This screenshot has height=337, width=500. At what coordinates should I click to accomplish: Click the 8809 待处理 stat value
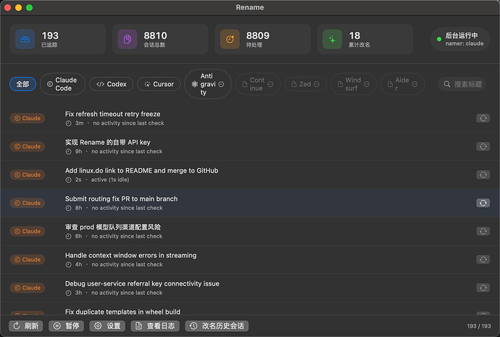(258, 36)
